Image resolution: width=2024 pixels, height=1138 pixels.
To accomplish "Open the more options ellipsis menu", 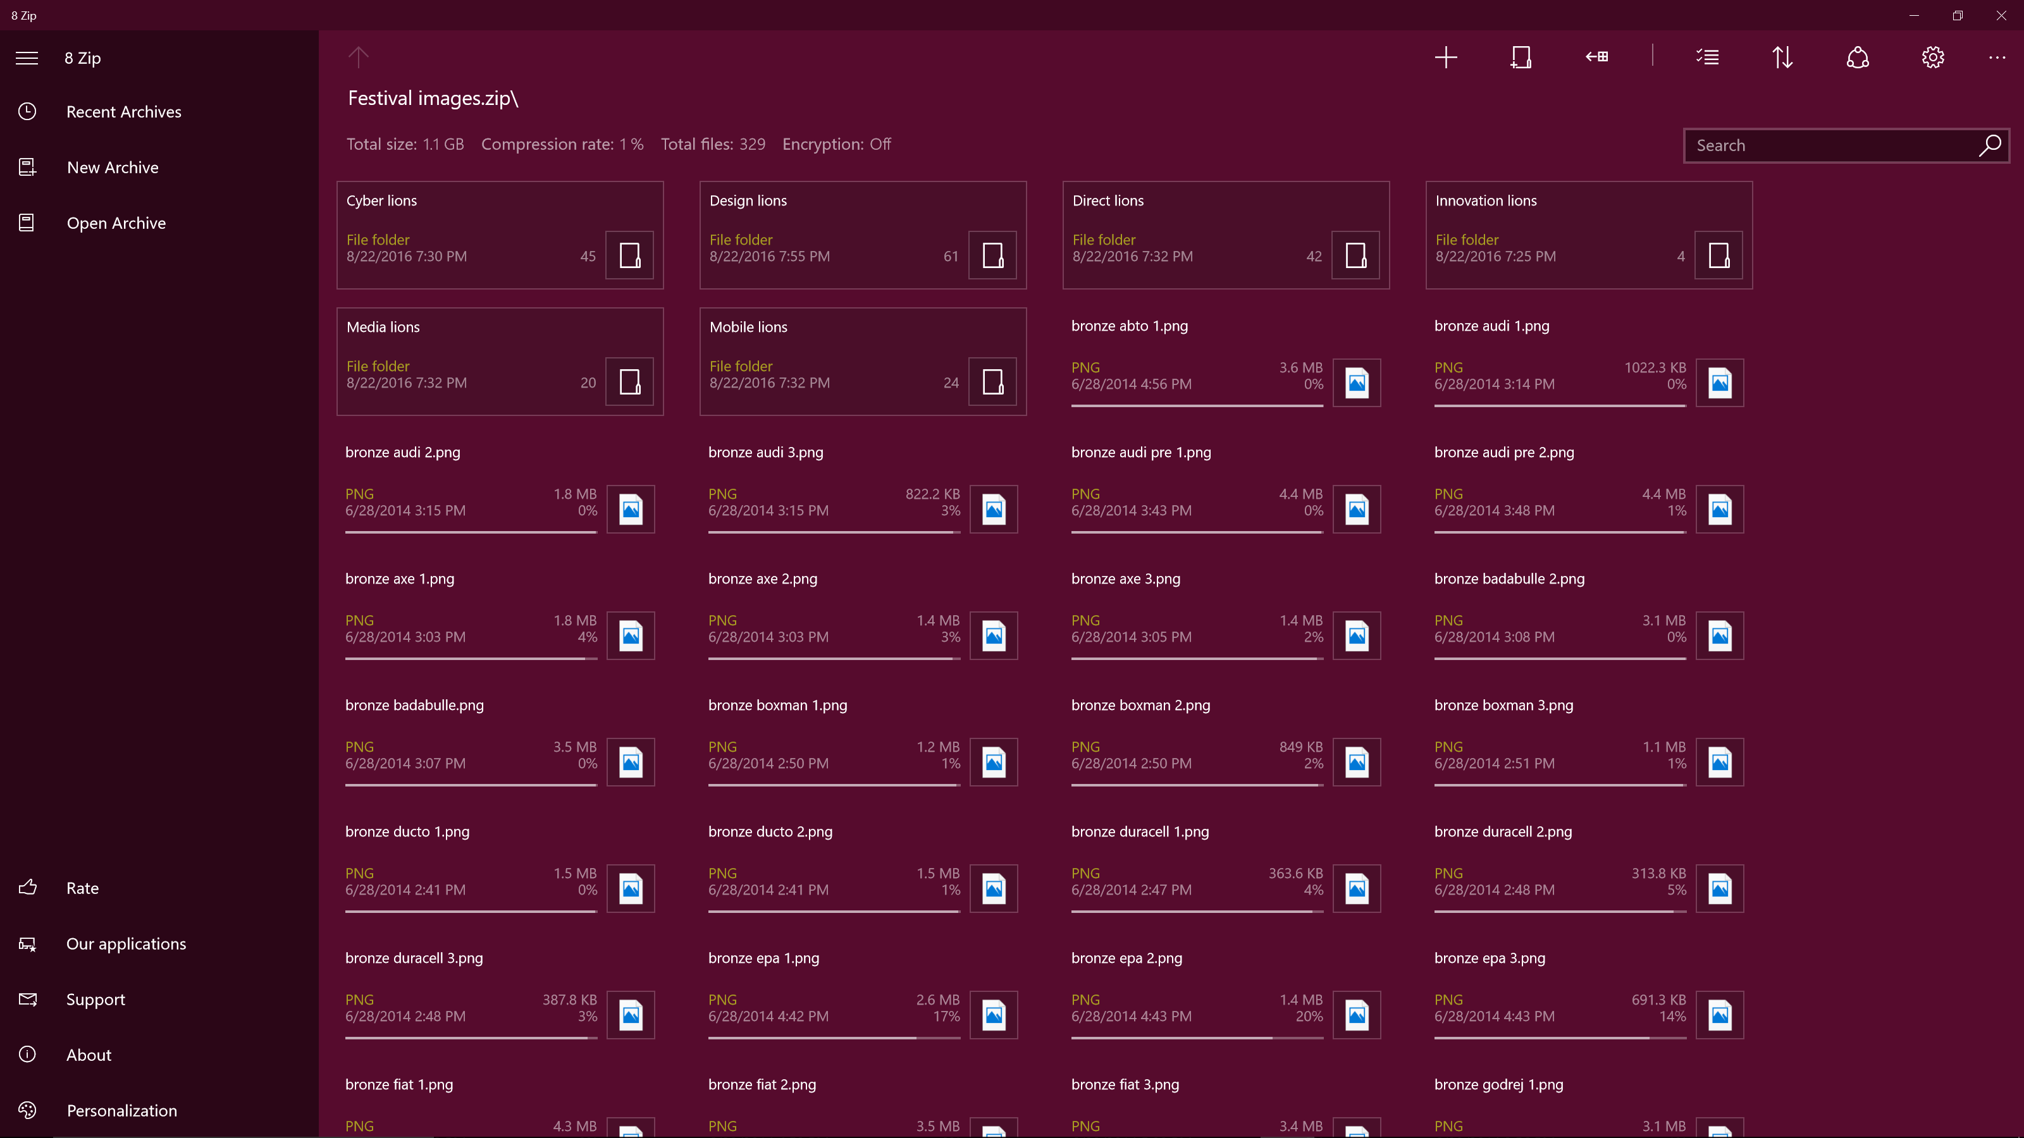I will click(x=1997, y=58).
